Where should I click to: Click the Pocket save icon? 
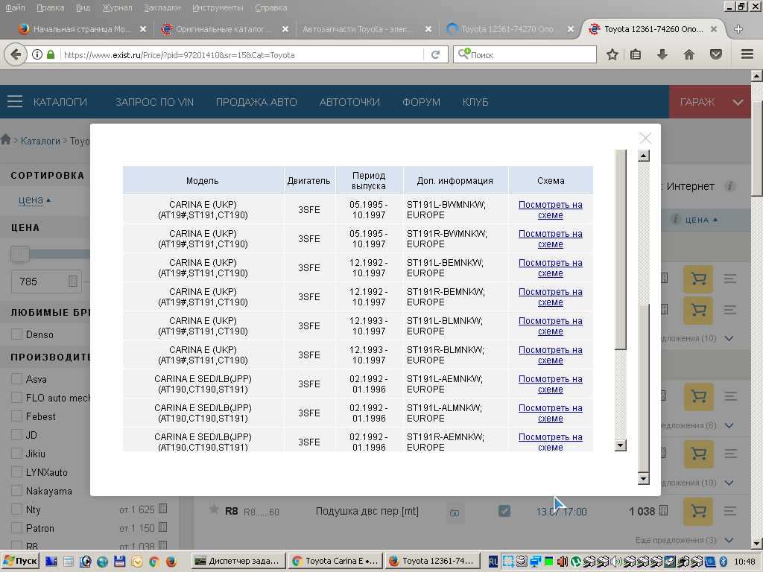715,54
